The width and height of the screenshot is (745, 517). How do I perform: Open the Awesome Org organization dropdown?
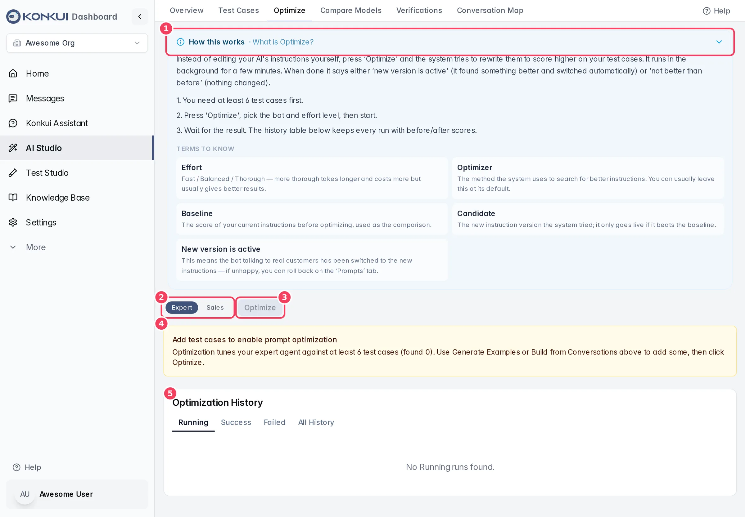coord(77,43)
